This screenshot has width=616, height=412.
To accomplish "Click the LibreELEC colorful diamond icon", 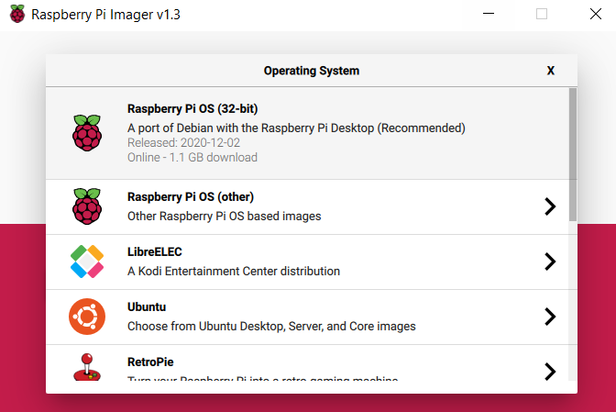I will click(x=87, y=262).
